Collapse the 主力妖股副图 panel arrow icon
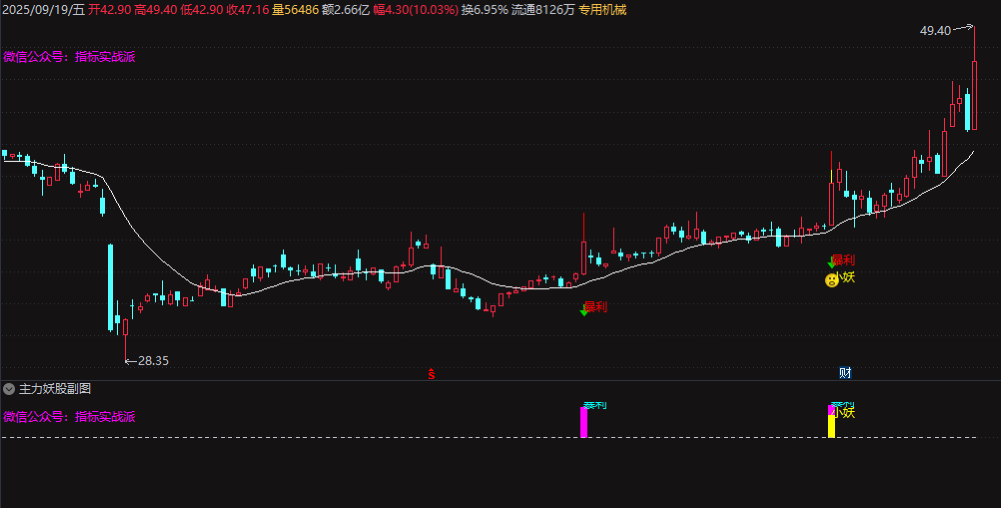 click(x=9, y=389)
